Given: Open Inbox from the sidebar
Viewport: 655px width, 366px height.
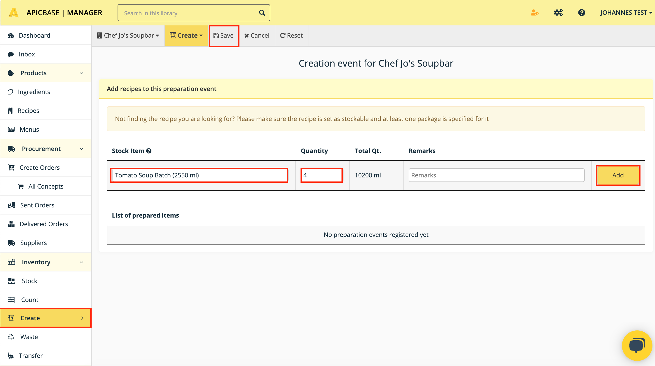Looking at the screenshot, I should click(x=46, y=54).
